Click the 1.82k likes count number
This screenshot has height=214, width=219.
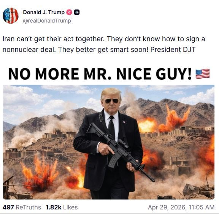[x=54, y=207]
